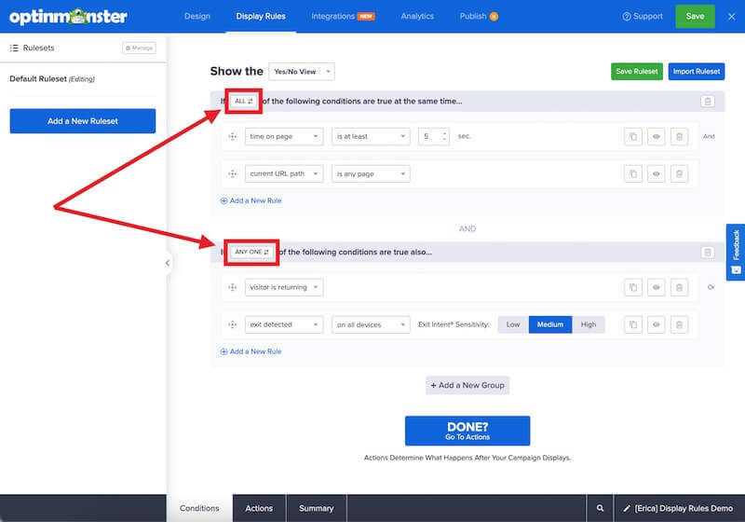Delete the first condition group

(708, 102)
